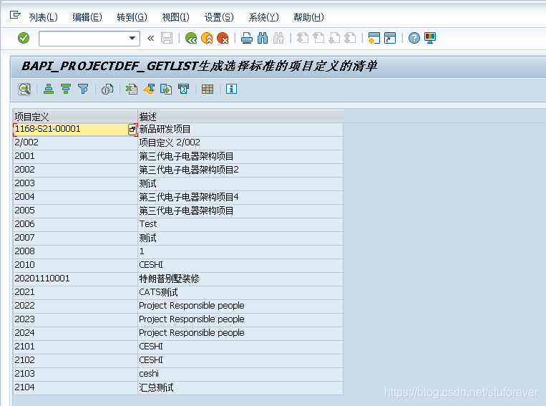Click the Create New Session icon

(374, 38)
